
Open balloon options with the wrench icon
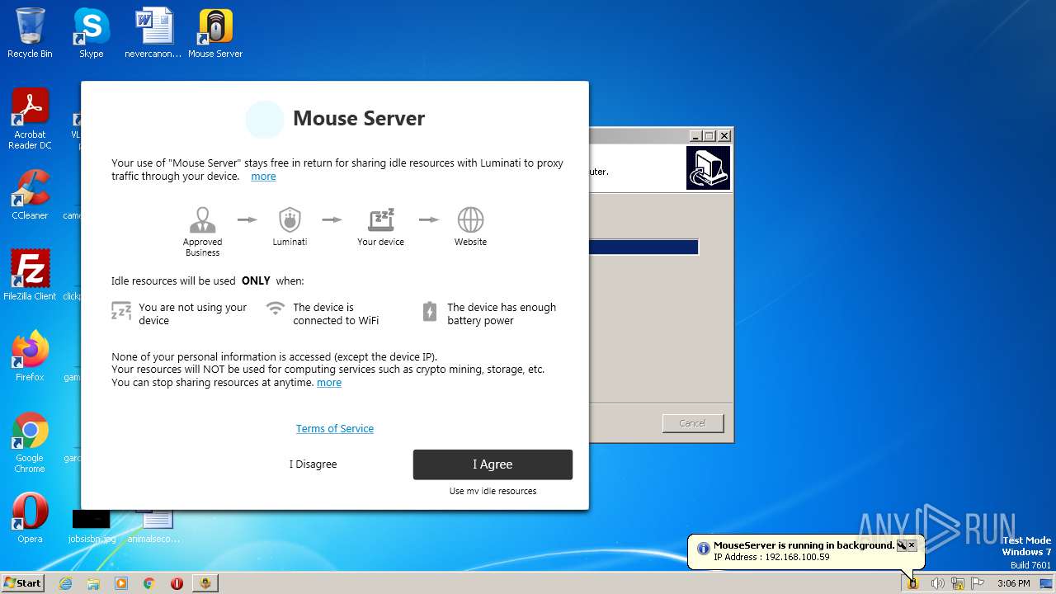pyautogui.click(x=901, y=545)
